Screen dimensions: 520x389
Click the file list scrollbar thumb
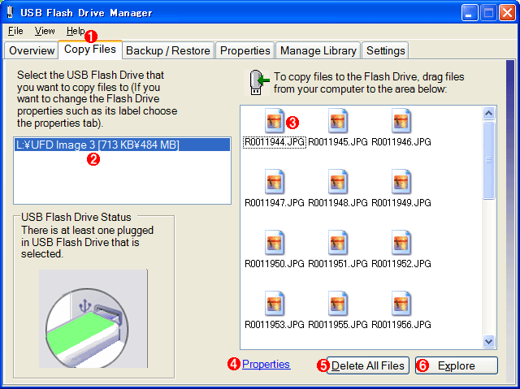click(x=488, y=160)
